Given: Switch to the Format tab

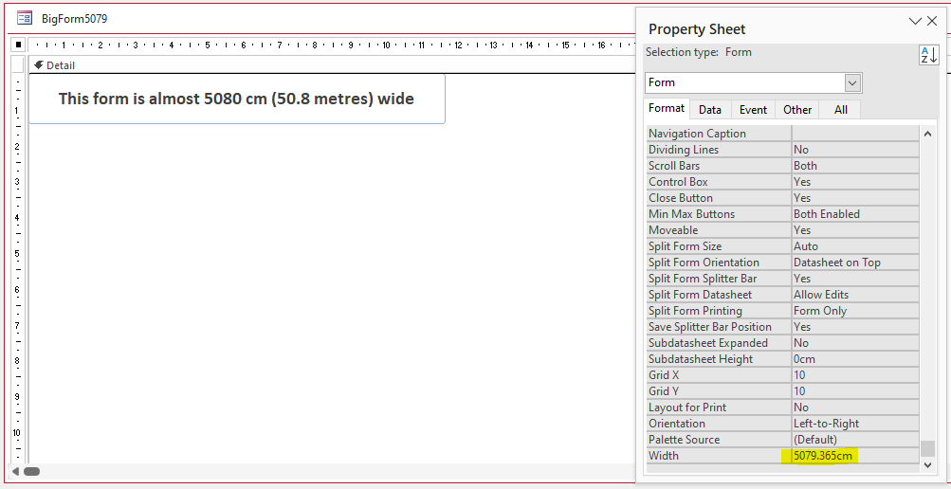Looking at the screenshot, I should pos(666,108).
